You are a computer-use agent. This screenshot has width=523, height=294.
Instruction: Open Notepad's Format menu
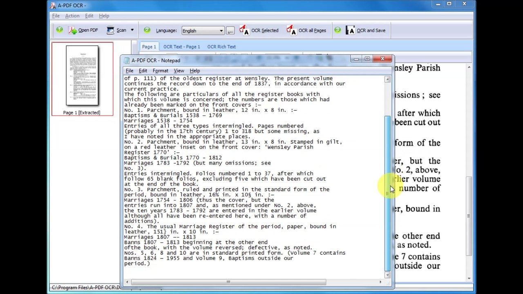tap(161, 71)
